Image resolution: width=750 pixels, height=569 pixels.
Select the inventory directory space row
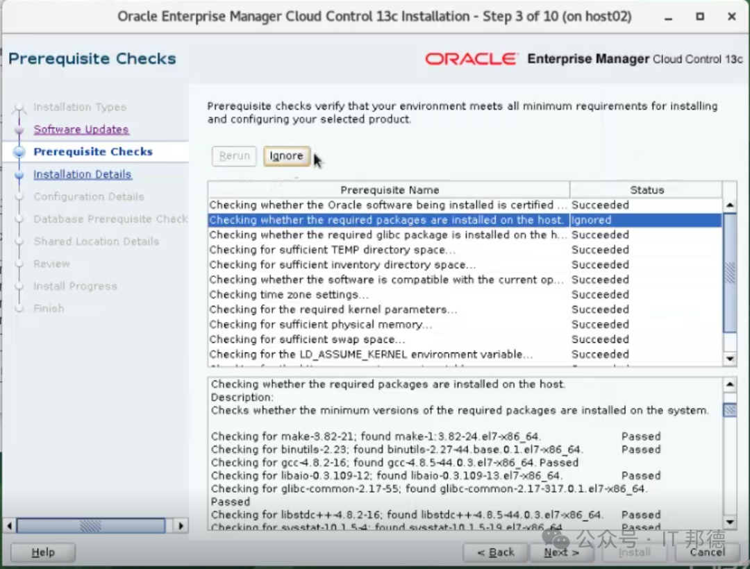[465, 264]
